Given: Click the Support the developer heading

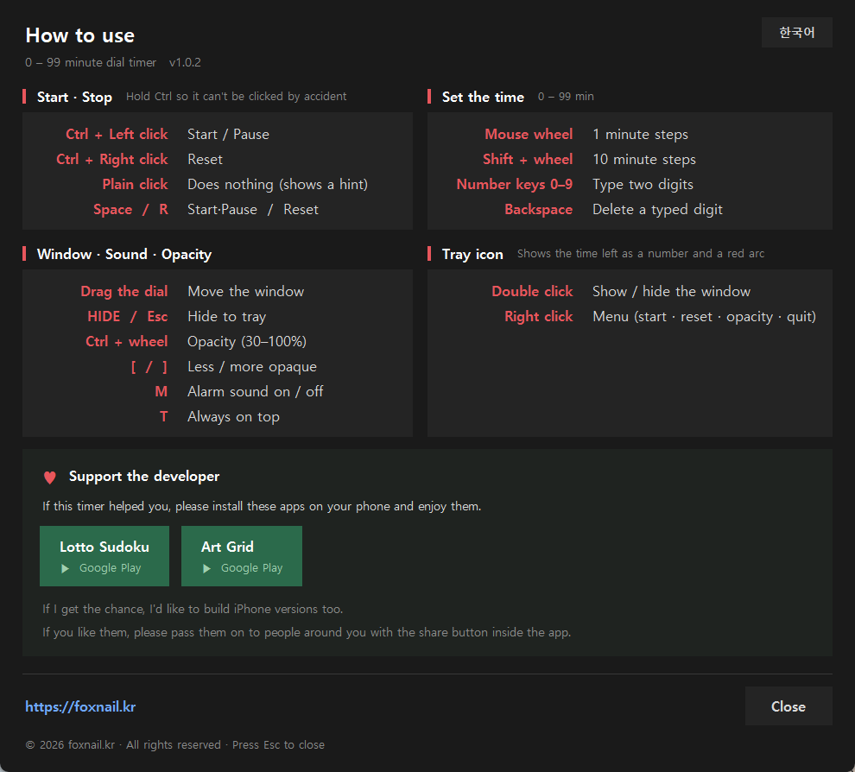Looking at the screenshot, I should [x=144, y=477].
